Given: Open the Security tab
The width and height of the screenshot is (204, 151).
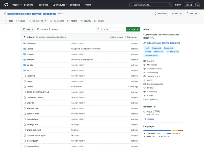Looking at the screenshot, I should pos(86,21).
